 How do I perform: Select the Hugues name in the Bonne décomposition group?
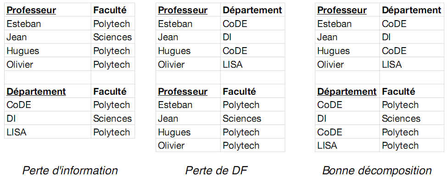coord(333,51)
